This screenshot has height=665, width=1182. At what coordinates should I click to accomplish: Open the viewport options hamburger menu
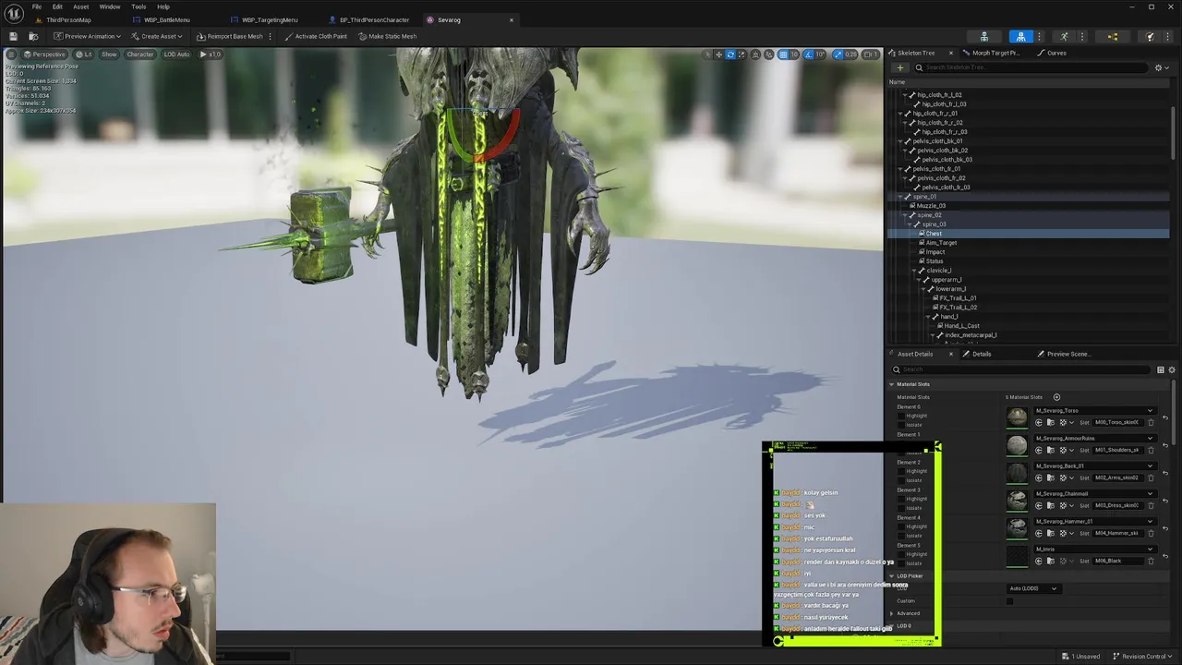tap(11, 54)
